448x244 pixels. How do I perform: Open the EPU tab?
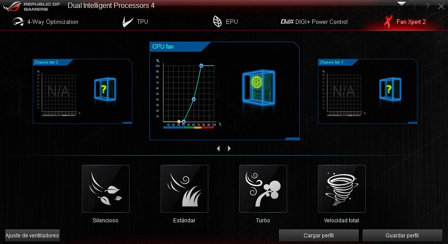[x=225, y=22]
